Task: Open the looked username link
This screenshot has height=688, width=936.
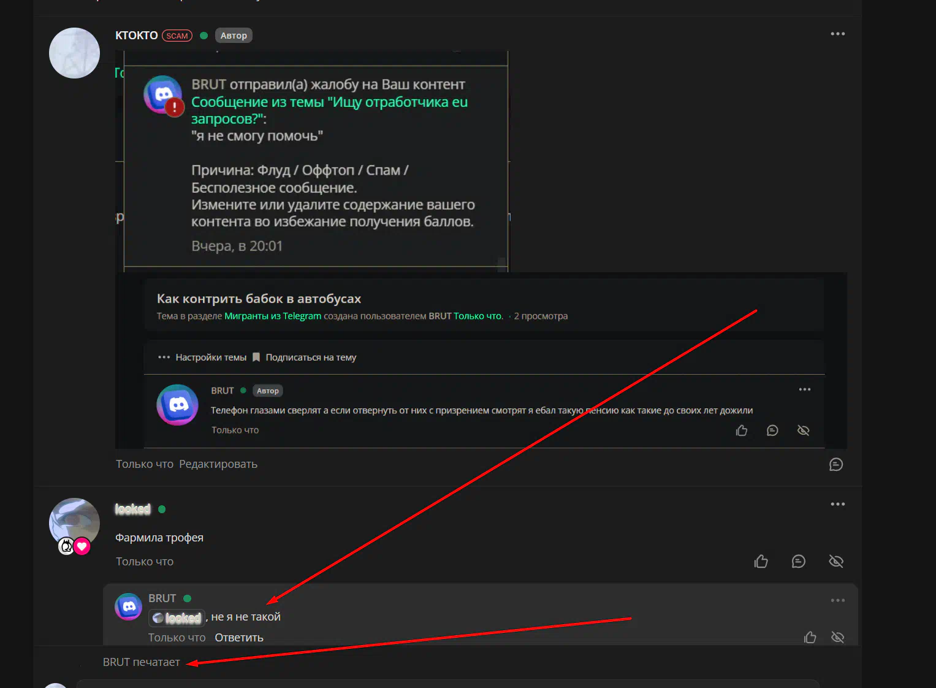Action: click(132, 509)
